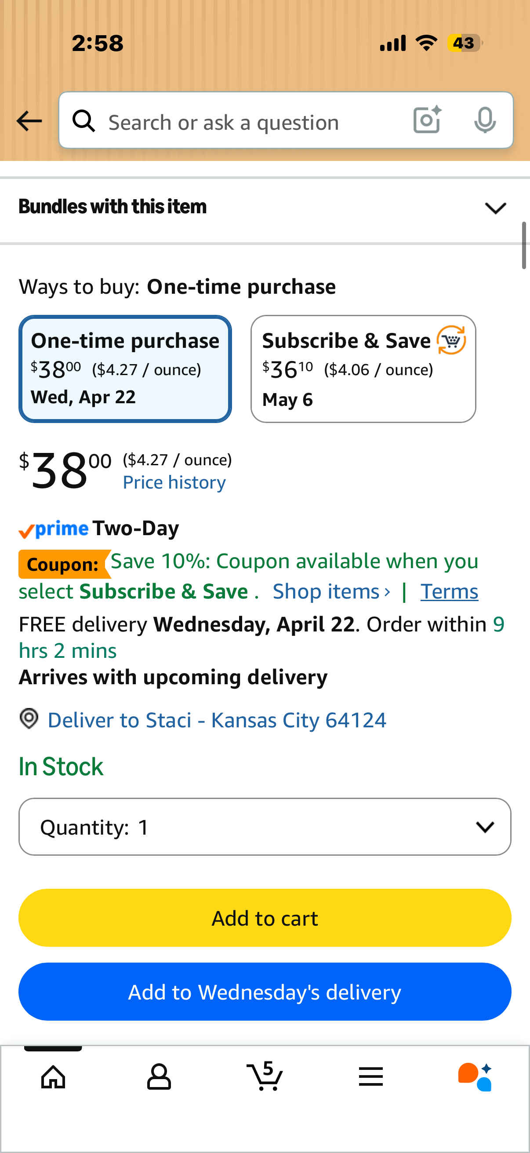Open the account profile icon
The width and height of the screenshot is (530, 1153).
(159, 1077)
